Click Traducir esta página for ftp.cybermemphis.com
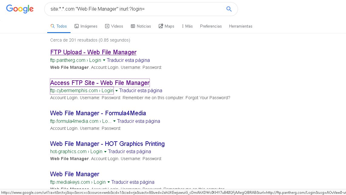Image resolution: width=346 pixels, height=195 pixels. pos(140,90)
